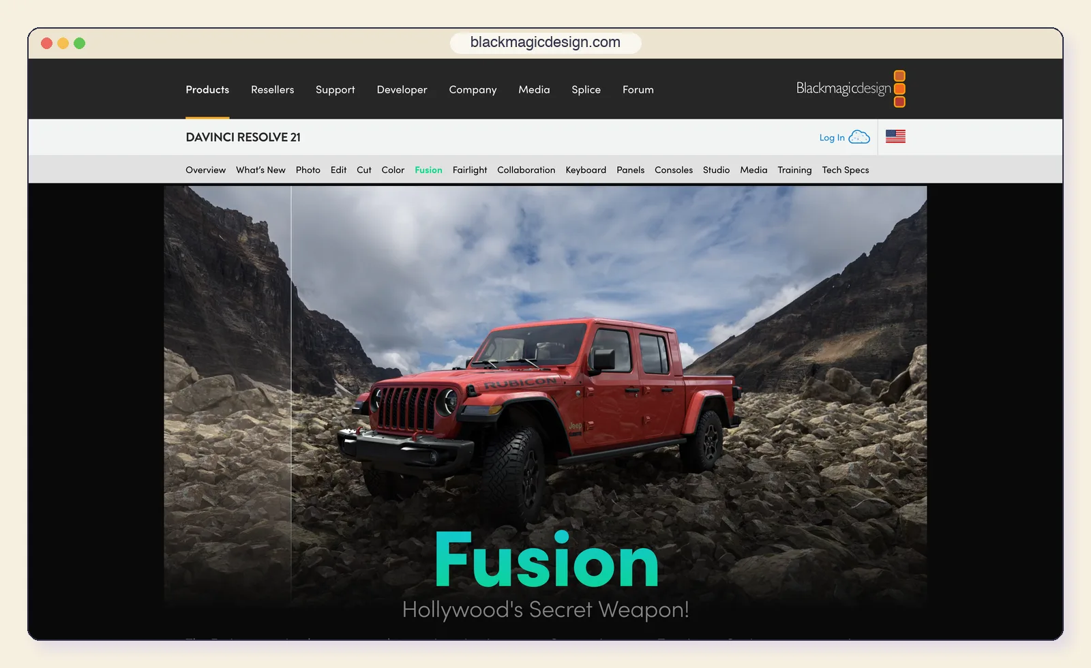Switch to the Collaboration tab
1091x668 pixels.
point(526,170)
